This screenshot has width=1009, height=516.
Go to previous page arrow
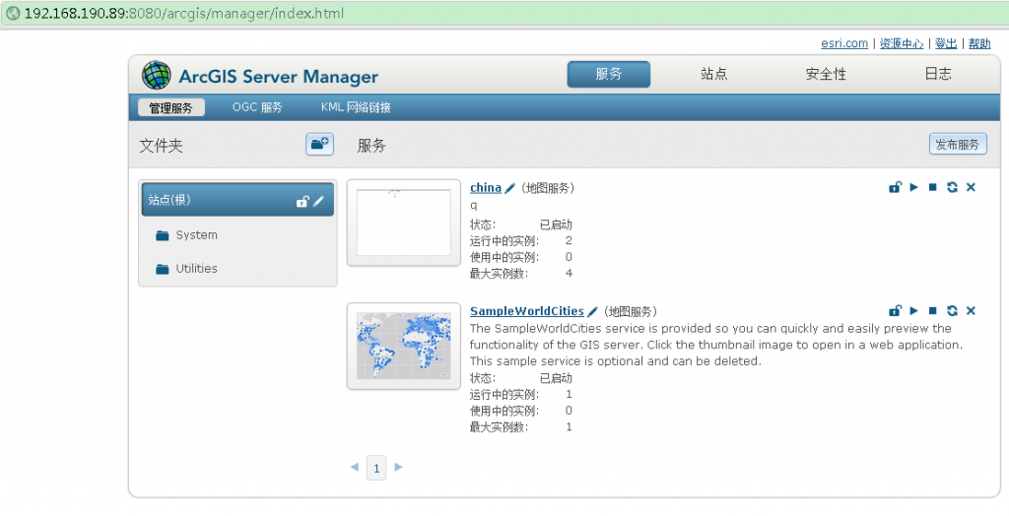coord(354,467)
